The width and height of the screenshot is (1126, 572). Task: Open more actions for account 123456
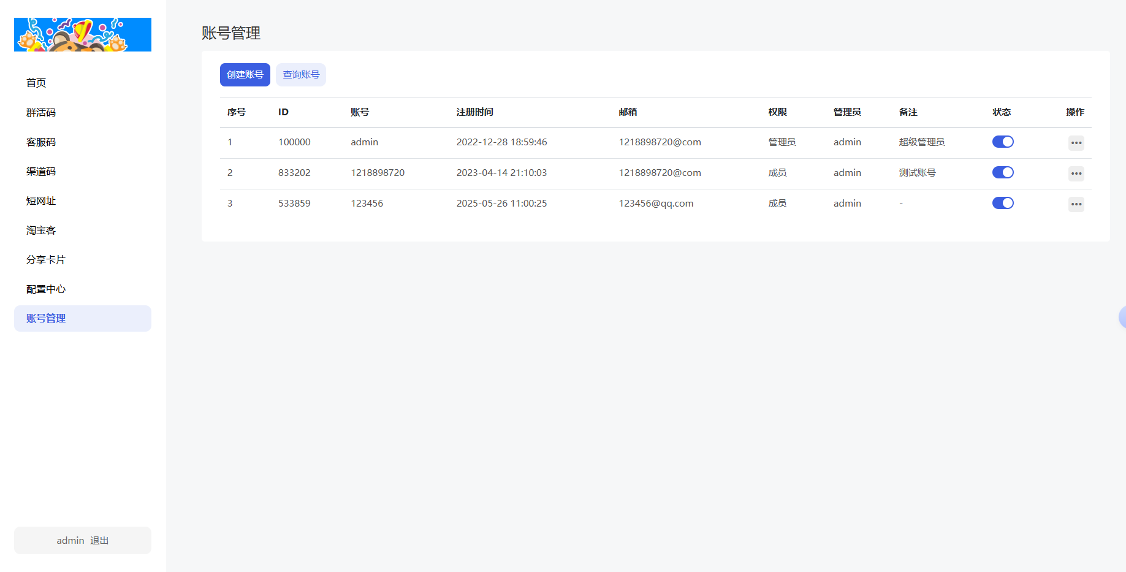click(1076, 204)
